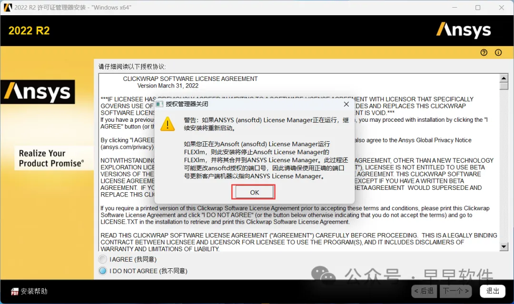Screen dimensions: 514x304
Task: Maximize the installer window
Action: (478, 8)
